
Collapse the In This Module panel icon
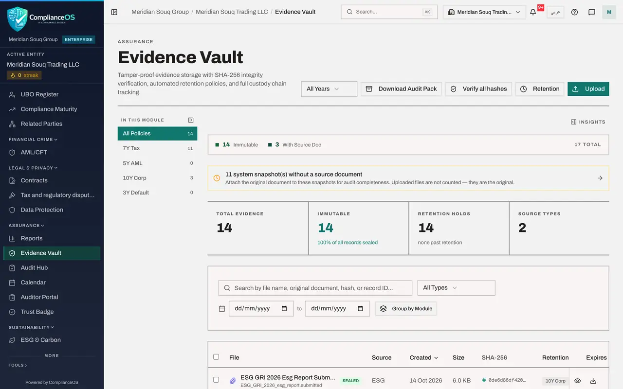pos(191,120)
